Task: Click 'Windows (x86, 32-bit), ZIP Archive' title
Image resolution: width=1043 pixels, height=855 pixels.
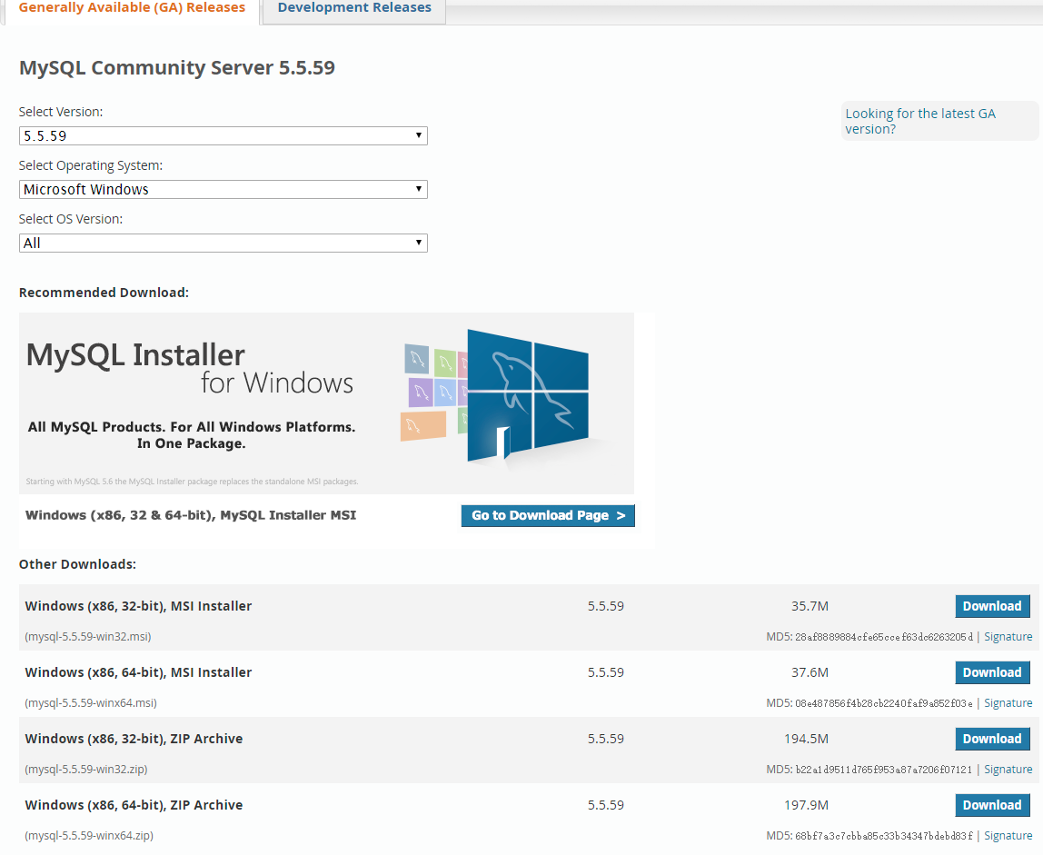Action: click(134, 739)
